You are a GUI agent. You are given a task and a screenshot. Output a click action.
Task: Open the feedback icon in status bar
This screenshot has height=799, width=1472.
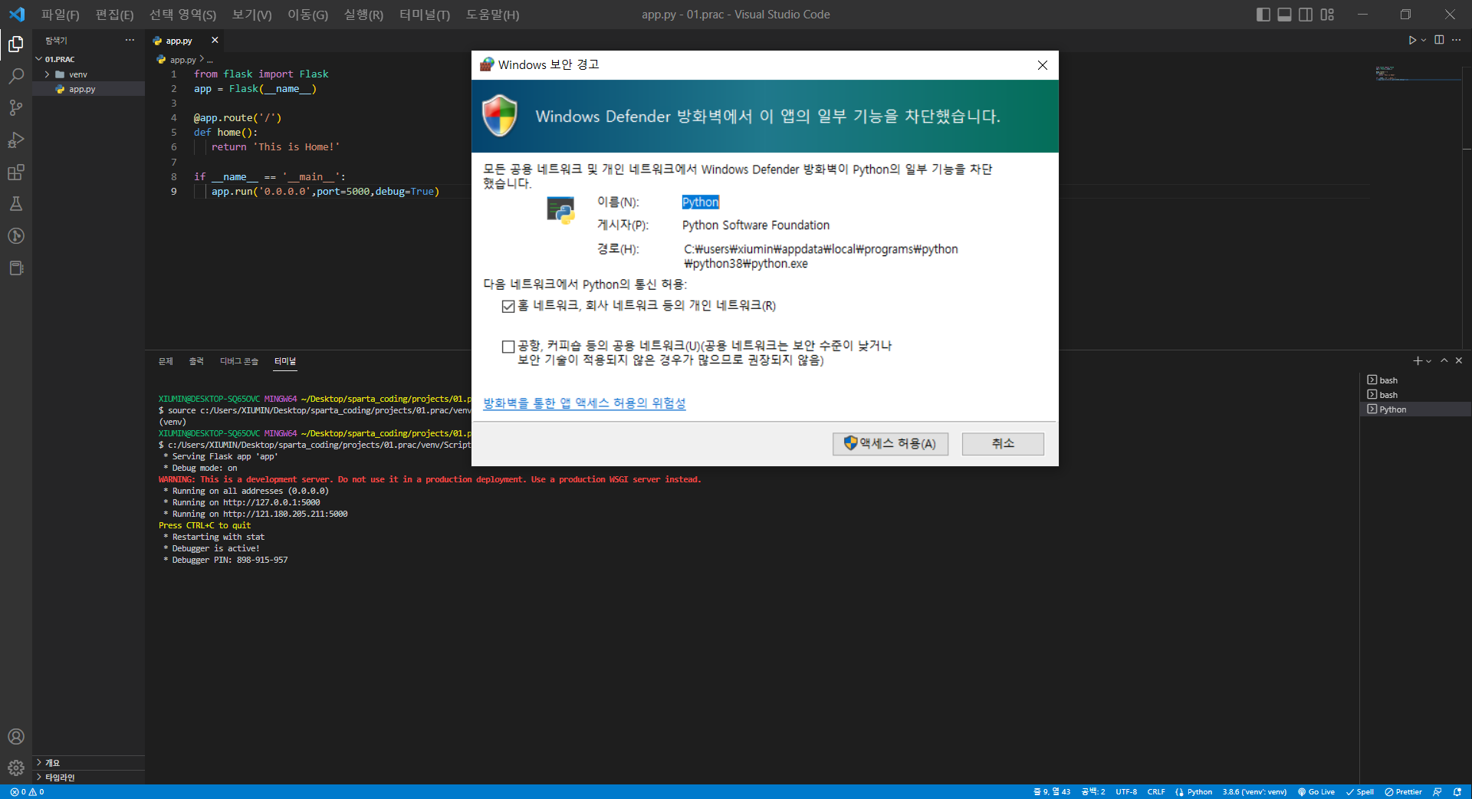1437,792
